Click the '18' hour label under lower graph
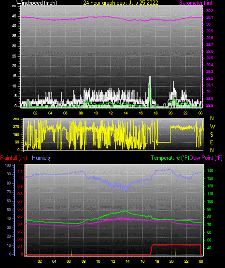Image resolution: width=225 pixels, height=268 pixels. click(x=157, y=261)
